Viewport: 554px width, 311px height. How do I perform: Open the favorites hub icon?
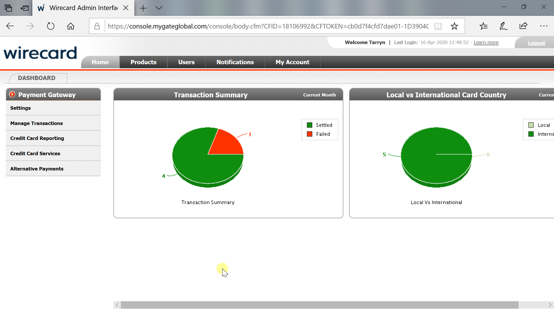pos(484,26)
